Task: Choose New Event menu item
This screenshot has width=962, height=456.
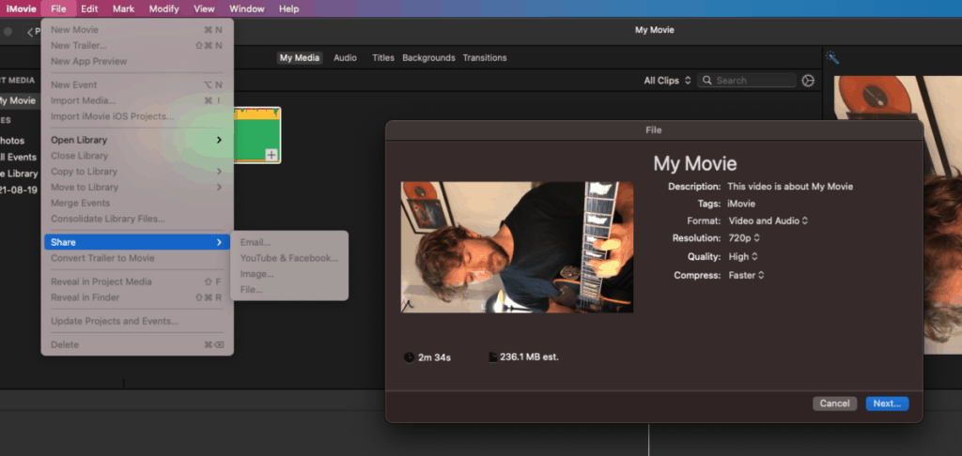Action: (x=137, y=84)
